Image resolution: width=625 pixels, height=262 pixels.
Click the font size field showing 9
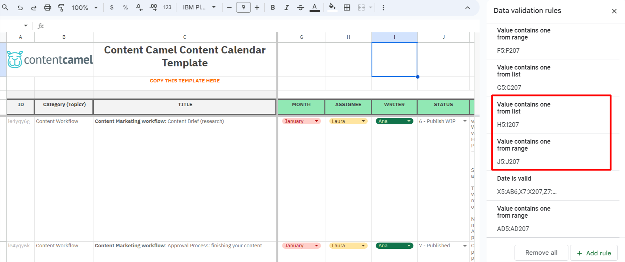243,7
